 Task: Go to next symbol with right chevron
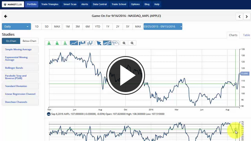pyautogui.click(x=247, y=17)
